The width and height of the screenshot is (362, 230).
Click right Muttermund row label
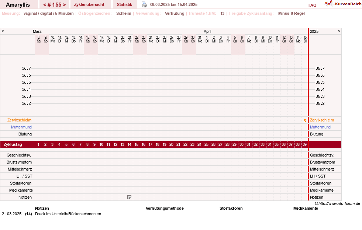[x=320, y=127]
